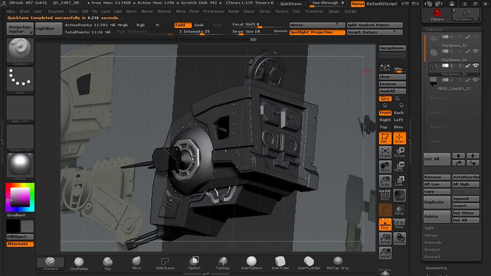Expand the Merge subsection
This screenshot has height=276, width=491.
tap(431, 235)
